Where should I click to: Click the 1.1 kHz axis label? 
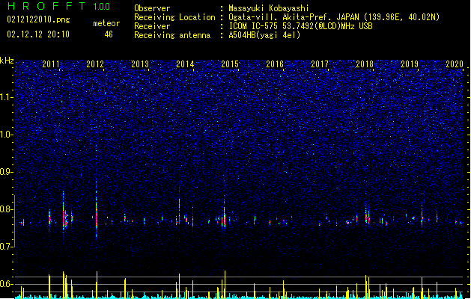7,97
